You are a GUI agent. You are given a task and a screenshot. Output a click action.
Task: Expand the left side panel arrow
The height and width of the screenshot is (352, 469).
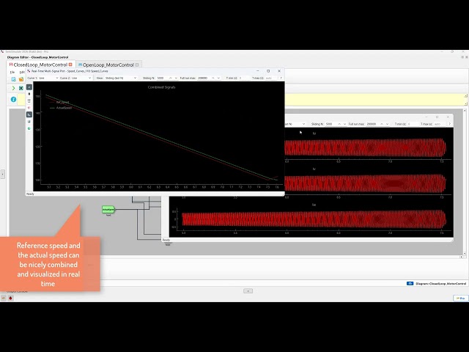pos(2,174)
